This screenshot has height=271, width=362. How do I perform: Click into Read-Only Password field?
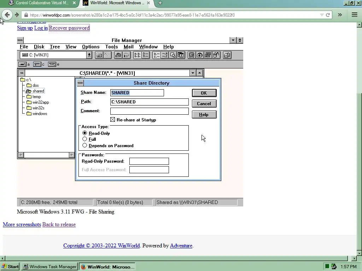[149, 161]
